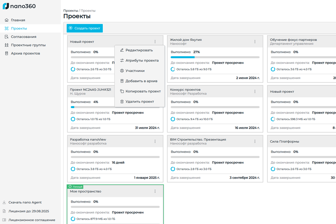Expand the Мое пространство card menu

pos(155,191)
